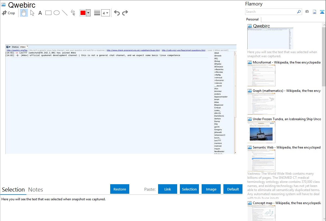Pick the ellipse shape tool
This screenshot has height=221, width=326.
57,13
